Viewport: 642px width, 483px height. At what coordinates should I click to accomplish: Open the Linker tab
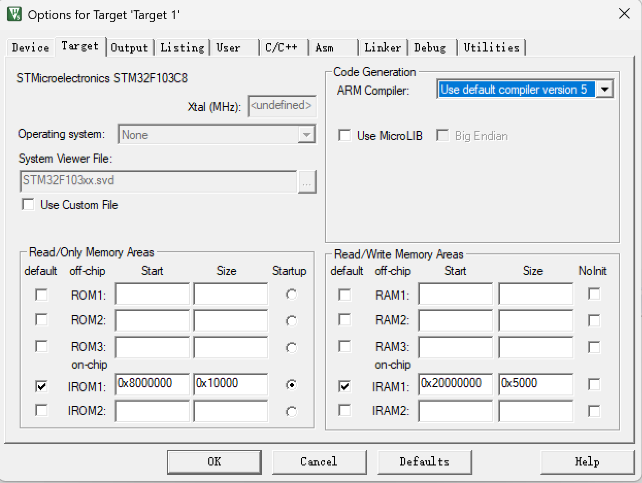point(383,47)
